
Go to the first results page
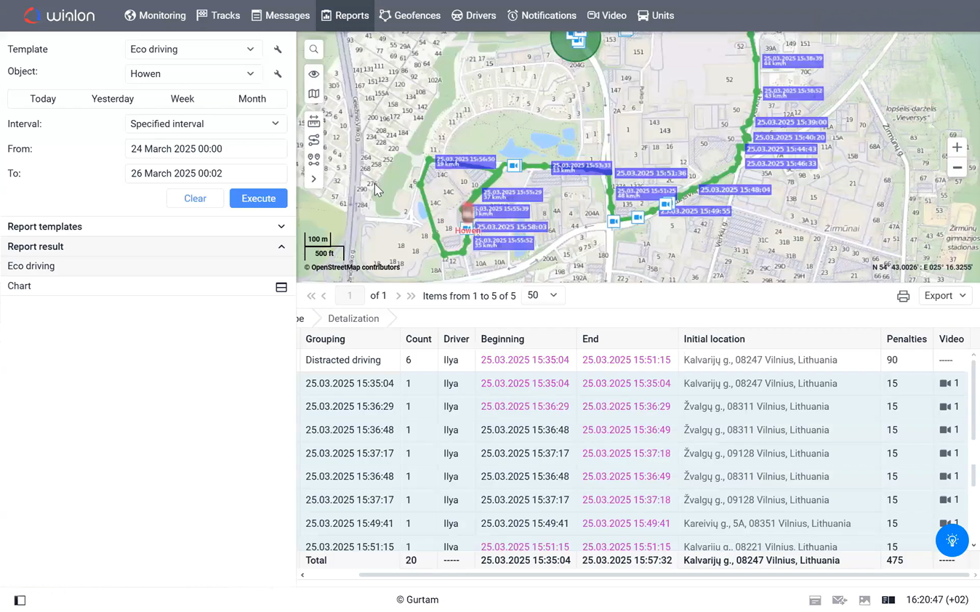pyautogui.click(x=311, y=296)
